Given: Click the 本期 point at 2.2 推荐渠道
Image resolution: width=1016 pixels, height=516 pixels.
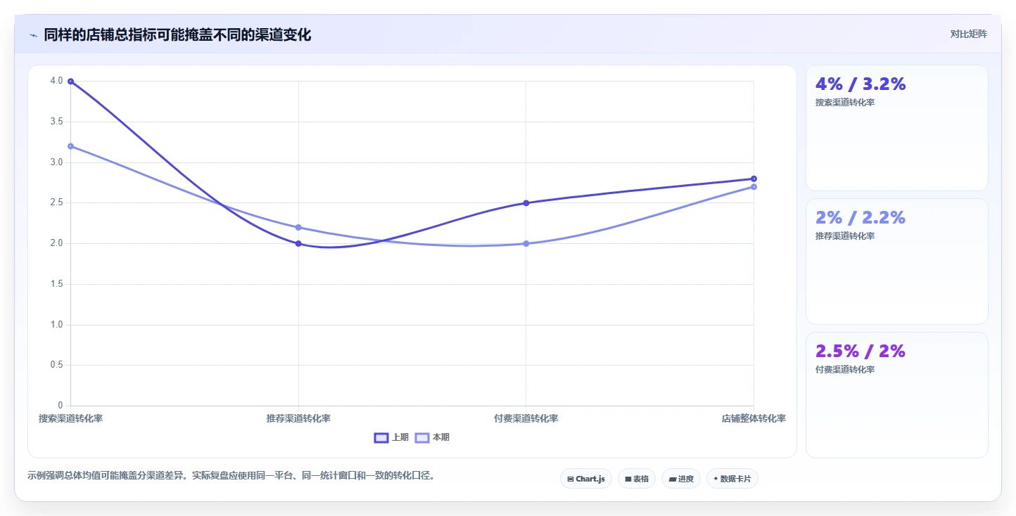Looking at the screenshot, I should 298,227.
